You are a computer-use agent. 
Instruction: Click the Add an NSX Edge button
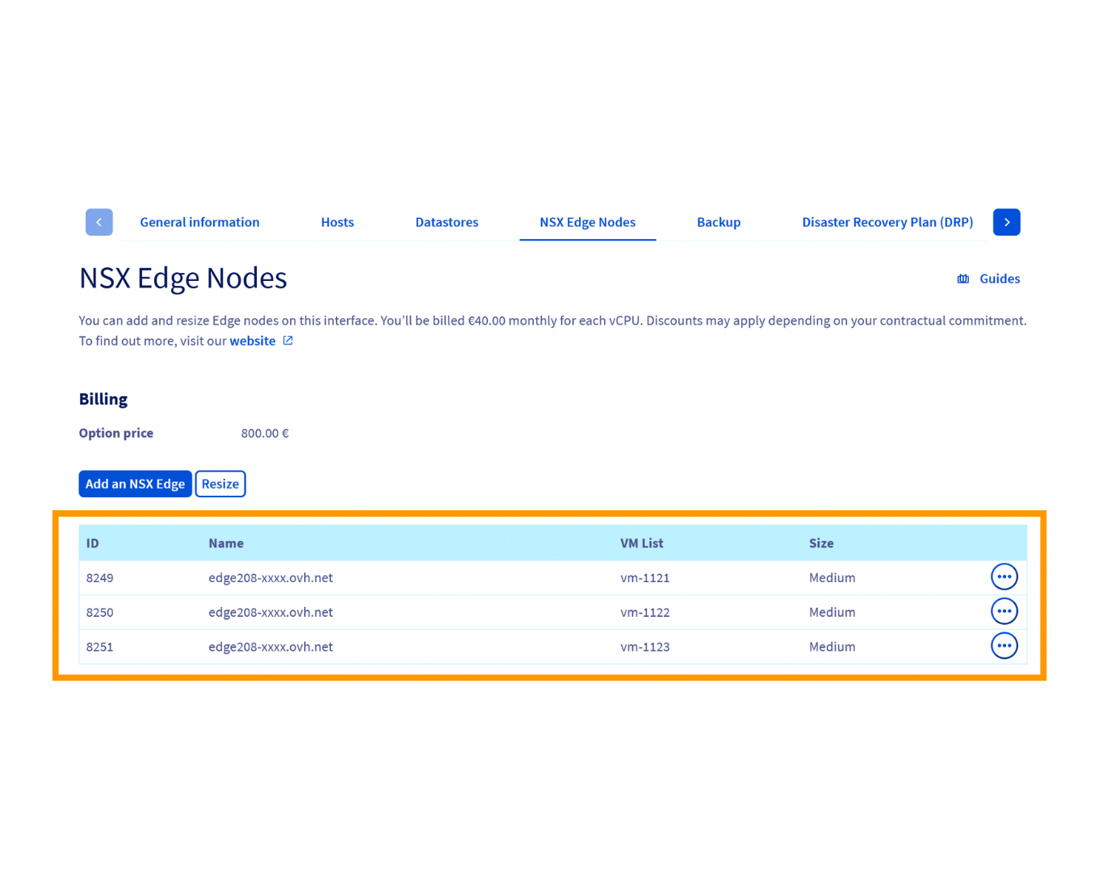135,484
